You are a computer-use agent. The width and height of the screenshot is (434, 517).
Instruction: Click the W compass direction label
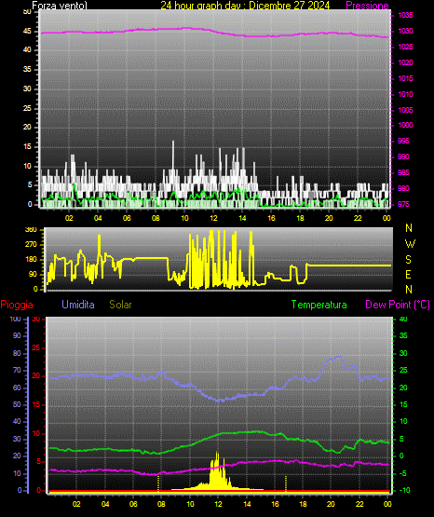coord(410,244)
